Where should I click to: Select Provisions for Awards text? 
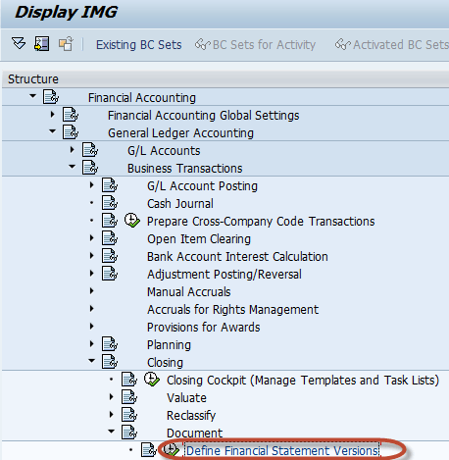point(204,328)
